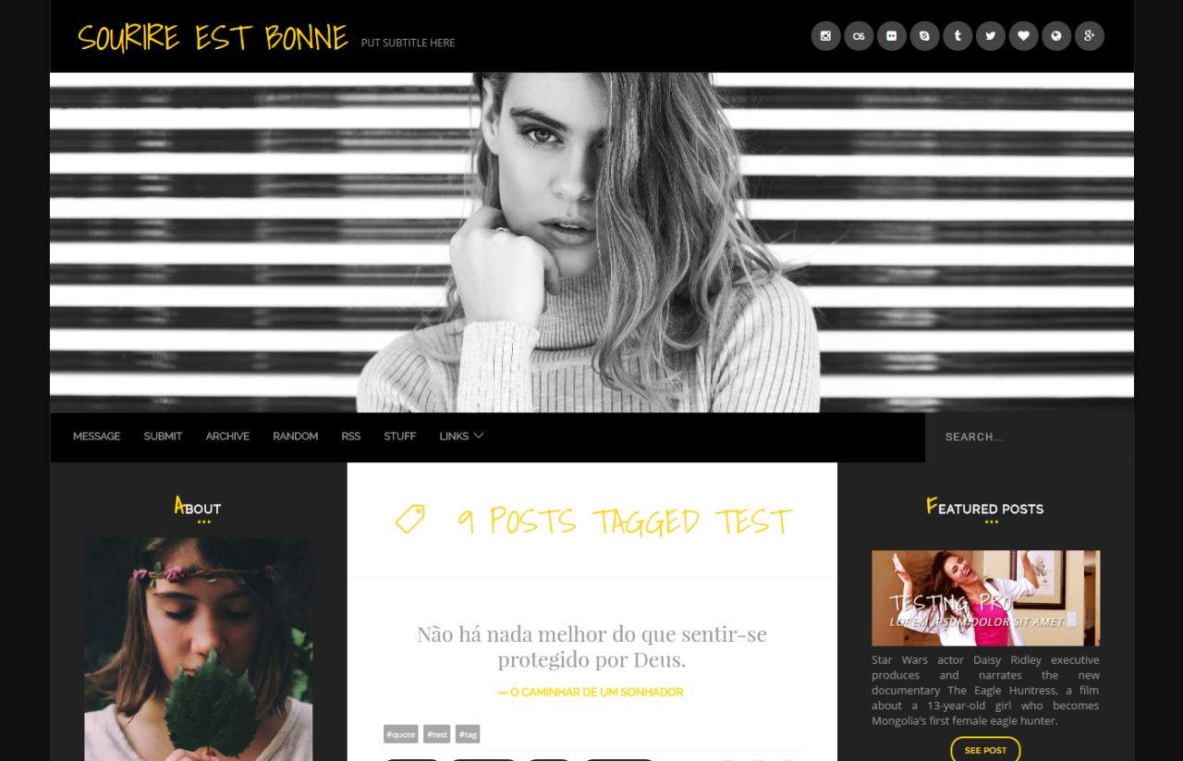The width and height of the screenshot is (1183, 761).
Task: Open the Sourire Est Bonne blog title
Action: click(x=213, y=38)
